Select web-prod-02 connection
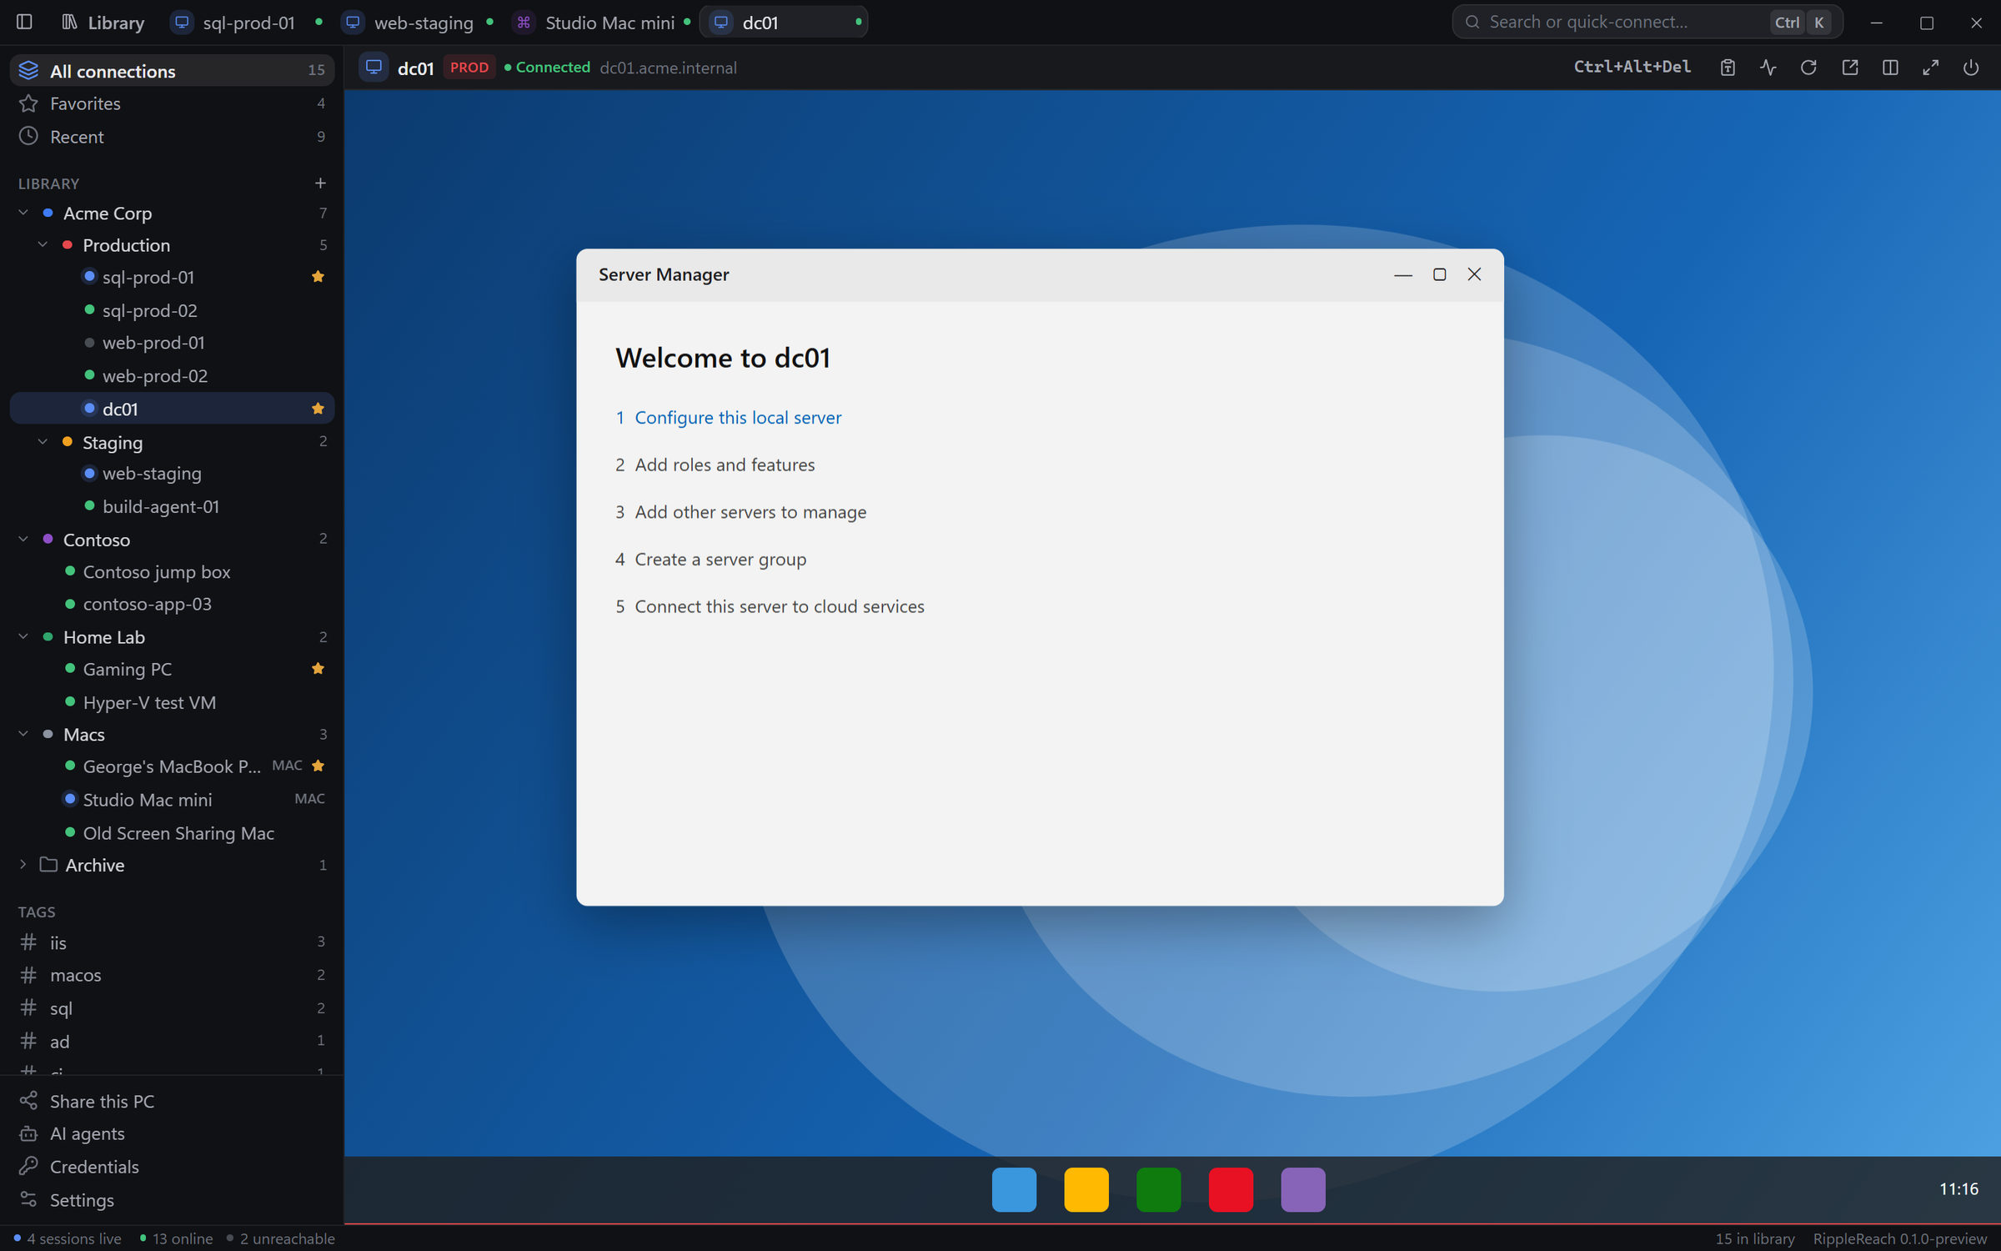Screen dimensions: 2001x1251 click(x=172, y=376)
